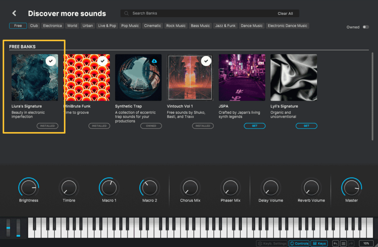Select the Pop Music filter tag

130,25
